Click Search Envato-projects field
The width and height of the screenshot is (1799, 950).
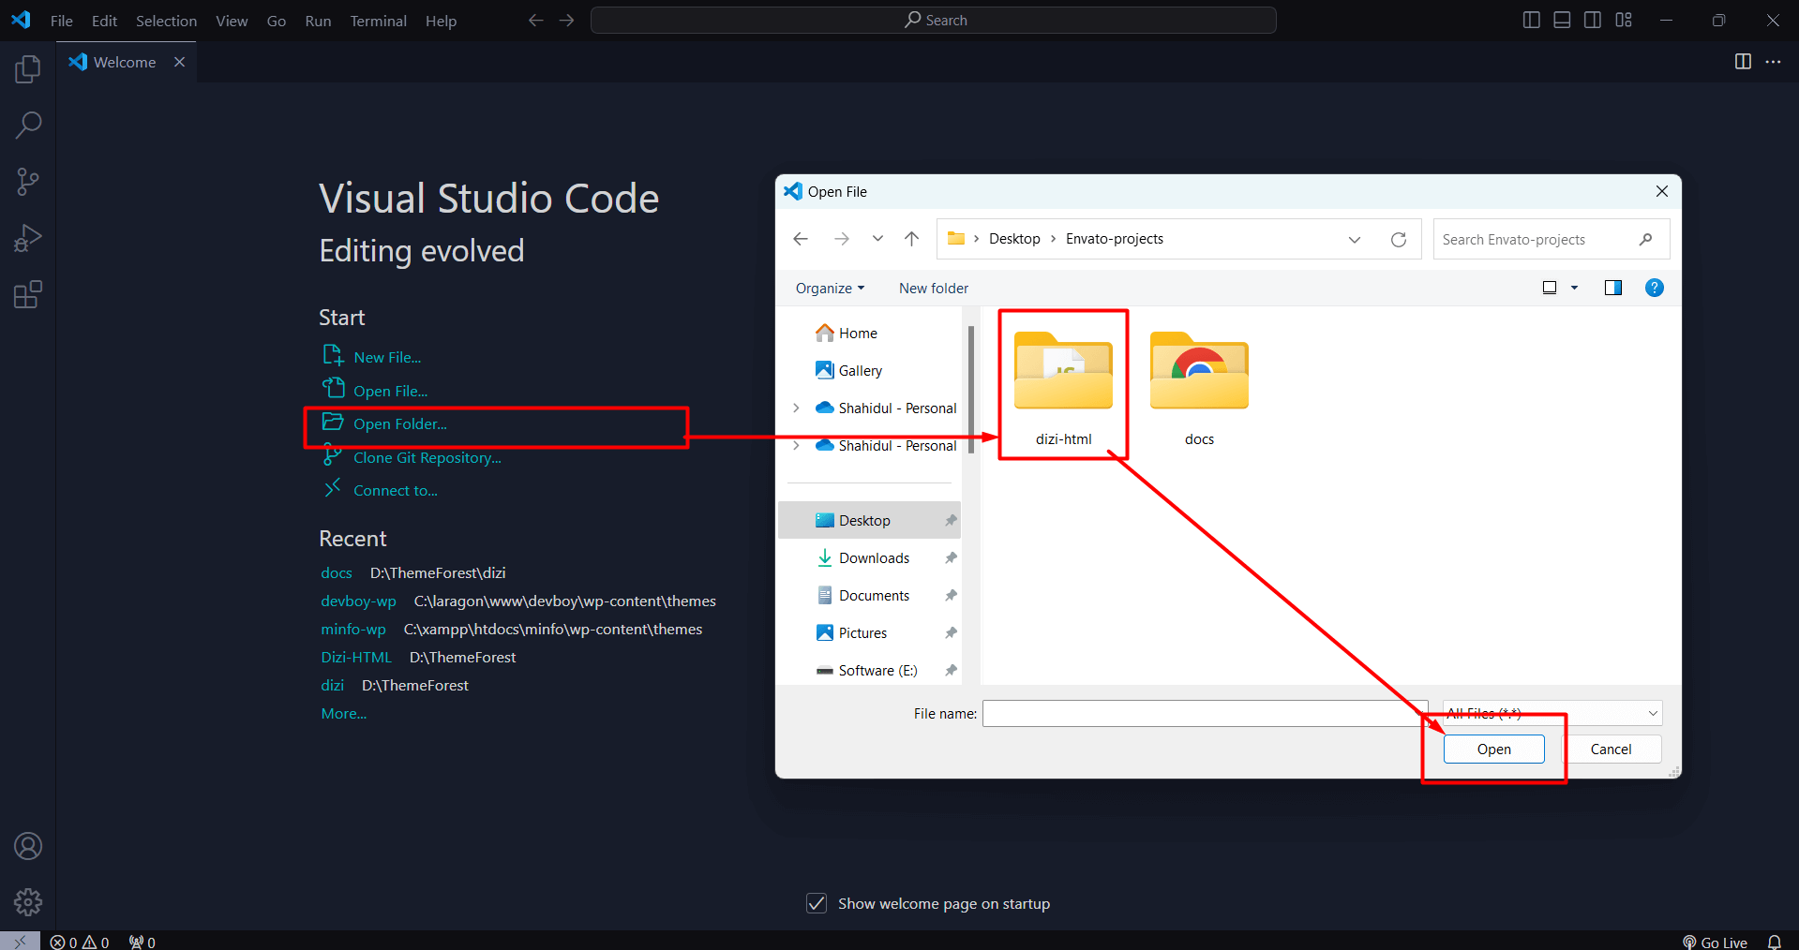click(x=1551, y=240)
